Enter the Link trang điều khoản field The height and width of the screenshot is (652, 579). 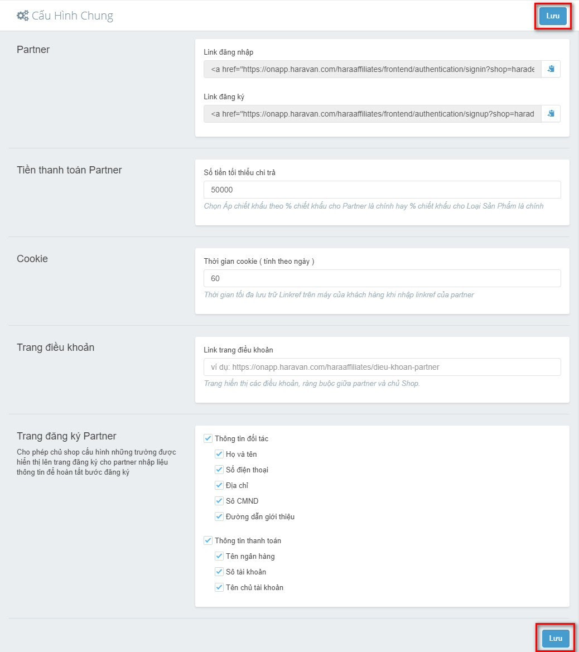click(382, 367)
